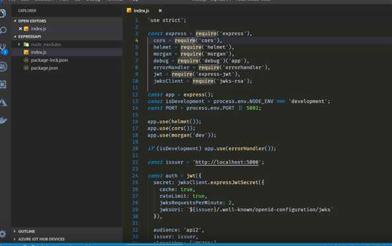
Task: Open Source Control view with badge
Action: (x=4, y=49)
